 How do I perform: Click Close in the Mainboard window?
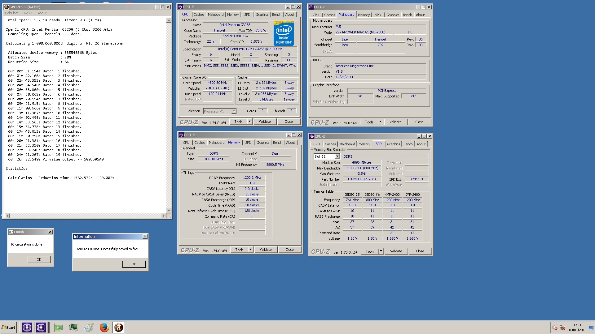pyautogui.click(x=419, y=122)
